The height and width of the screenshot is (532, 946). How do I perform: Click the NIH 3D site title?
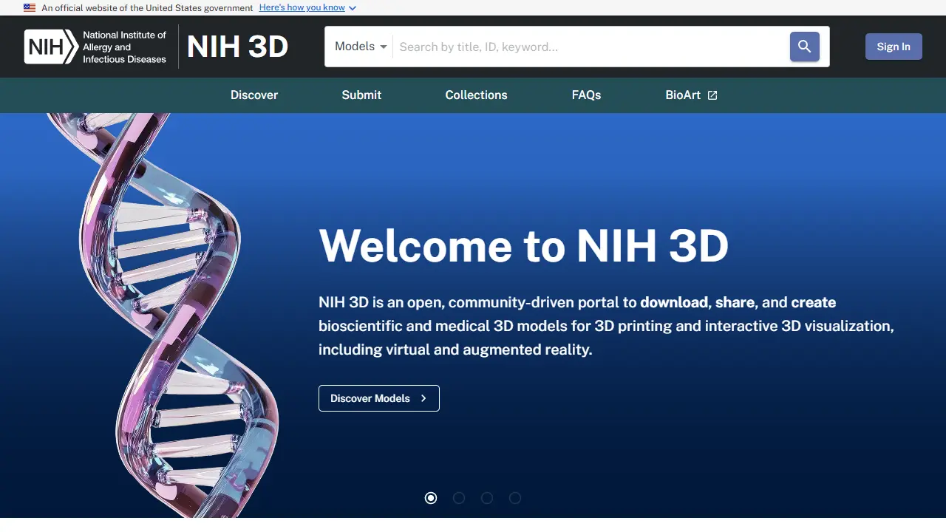point(237,46)
